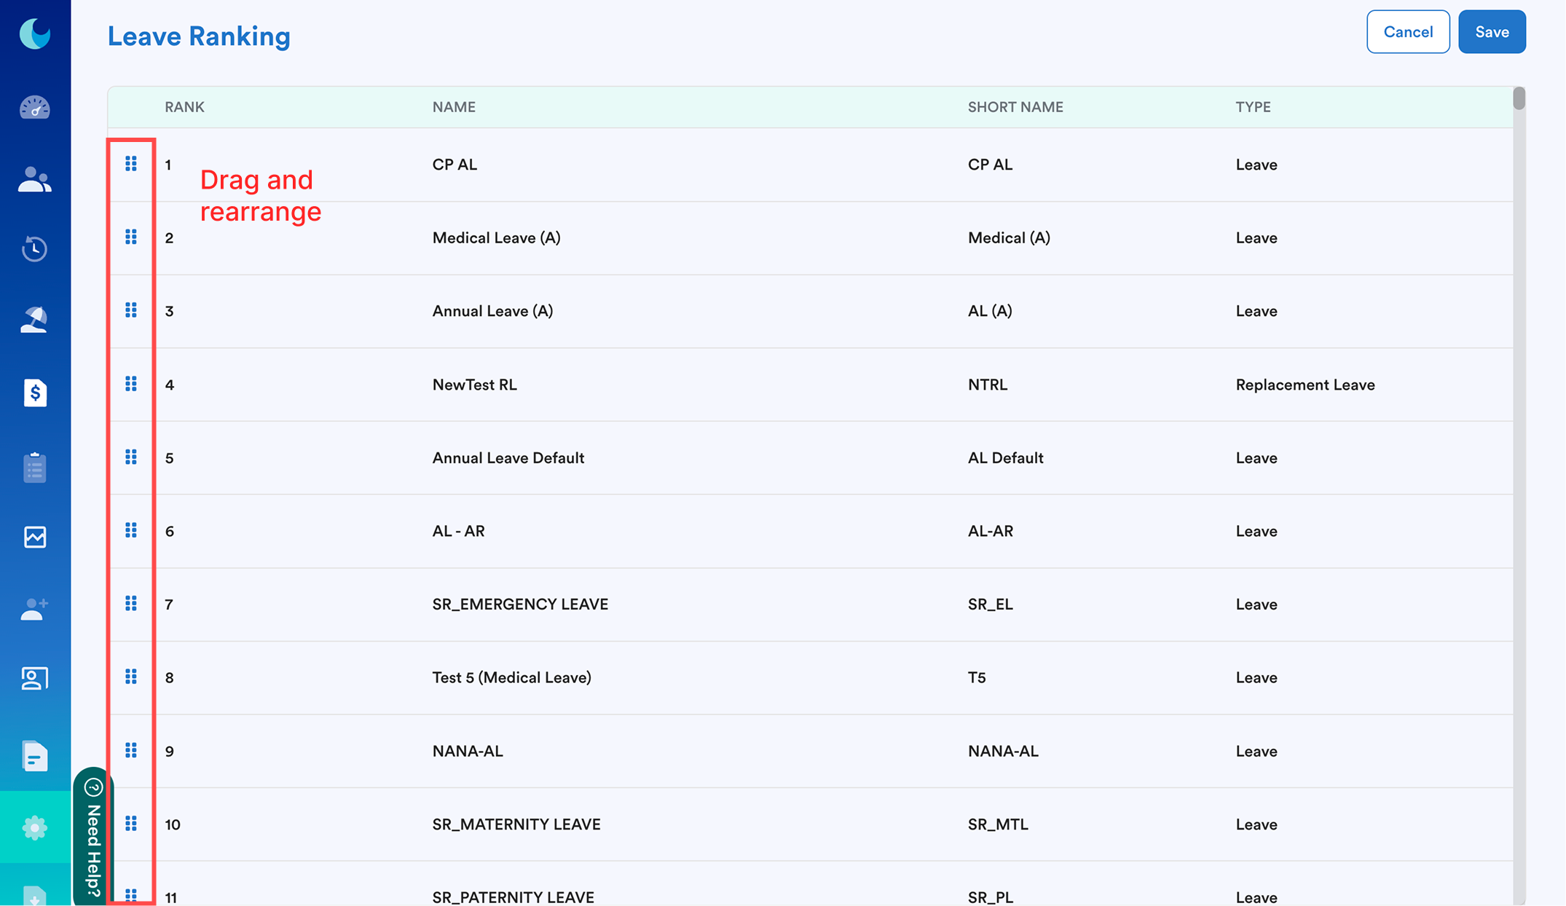Select the Medical Leave (A) row name
The image size is (1566, 906).
(x=496, y=237)
